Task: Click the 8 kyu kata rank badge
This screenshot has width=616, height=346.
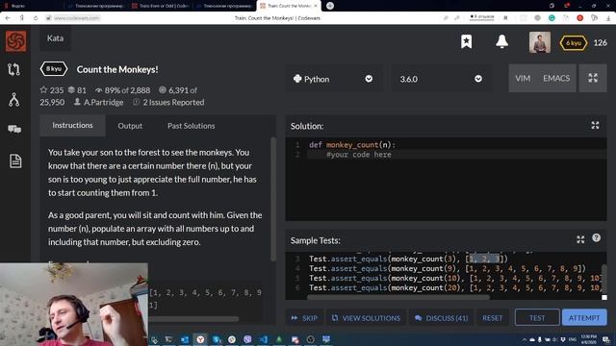Action: click(x=54, y=69)
